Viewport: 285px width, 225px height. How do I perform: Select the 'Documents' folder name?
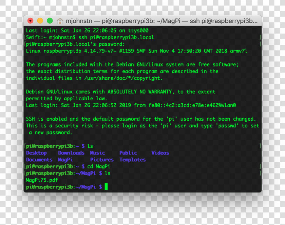(x=39, y=160)
